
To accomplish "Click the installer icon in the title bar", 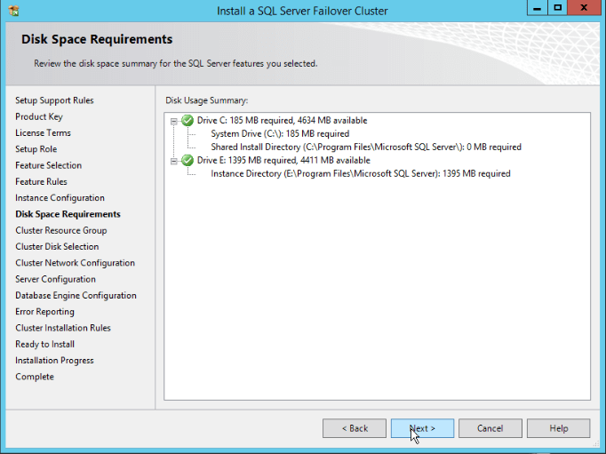I will [x=12, y=10].
